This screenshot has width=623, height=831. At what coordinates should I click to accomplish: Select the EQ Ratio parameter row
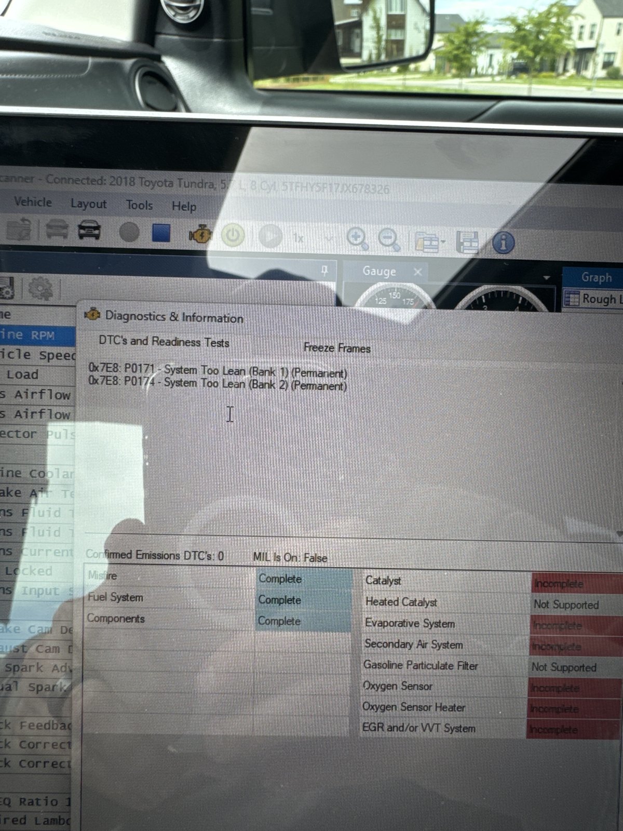[x=36, y=801]
